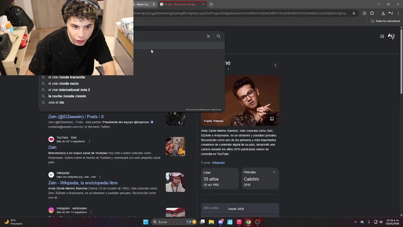Open the 'Todos los marcadores' bookmarks folder
The height and width of the screenshot is (227, 403).
[x=385, y=21]
